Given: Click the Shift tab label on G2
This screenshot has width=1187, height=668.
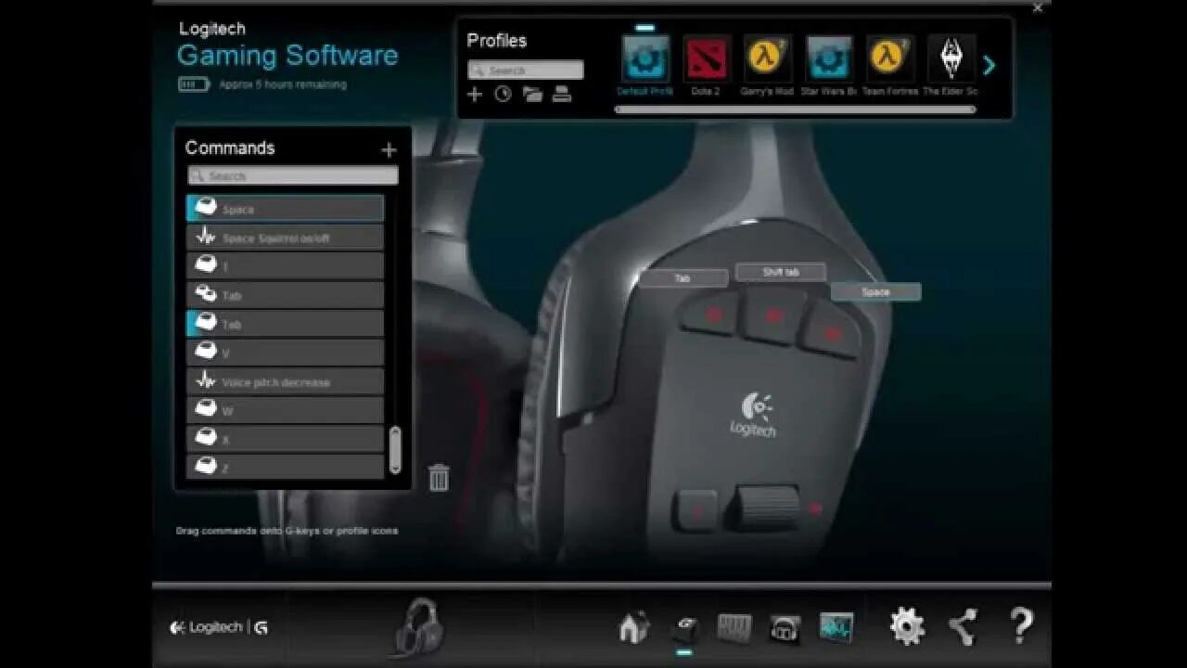Looking at the screenshot, I should 781,272.
